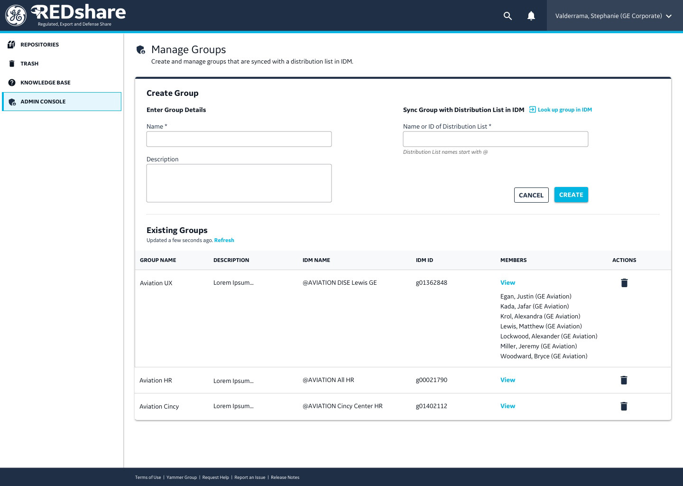Click the IDM NAME column header
This screenshot has height=486, width=683.
(316, 260)
